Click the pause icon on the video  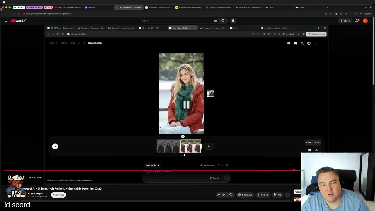(186, 105)
